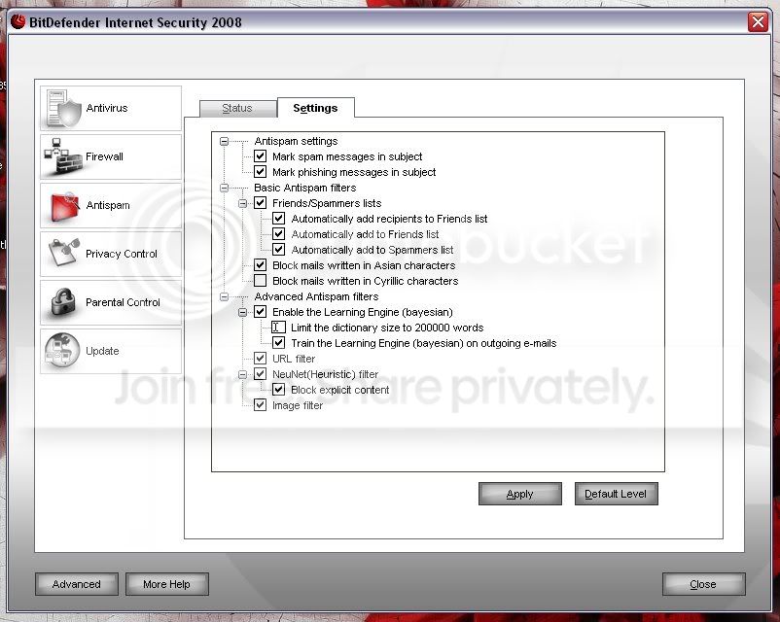Toggle Friends/Spammers lists checkbox
Image resolution: width=780 pixels, height=622 pixels.
tap(261, 203)
